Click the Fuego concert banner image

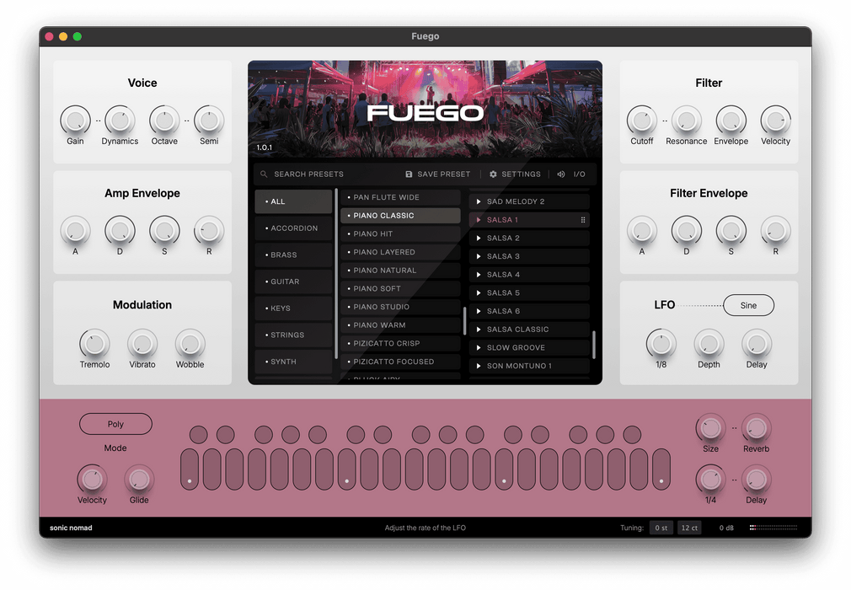pyautogui.click(x=425, y=109)
